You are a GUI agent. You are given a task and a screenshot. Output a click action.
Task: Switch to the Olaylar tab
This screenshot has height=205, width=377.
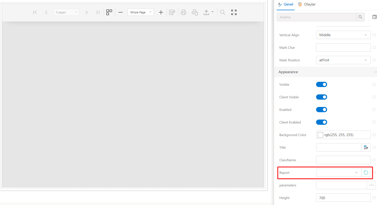coord(307,4)
